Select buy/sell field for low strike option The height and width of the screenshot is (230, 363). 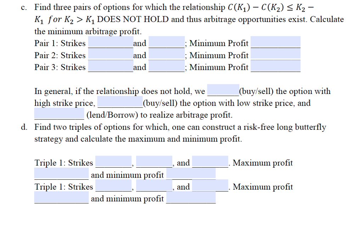[x=120, y=102]
